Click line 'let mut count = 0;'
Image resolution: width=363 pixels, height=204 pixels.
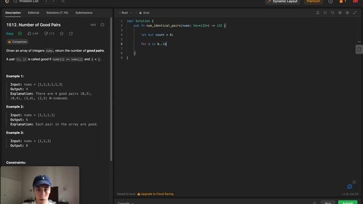click(x=157, y=35)
